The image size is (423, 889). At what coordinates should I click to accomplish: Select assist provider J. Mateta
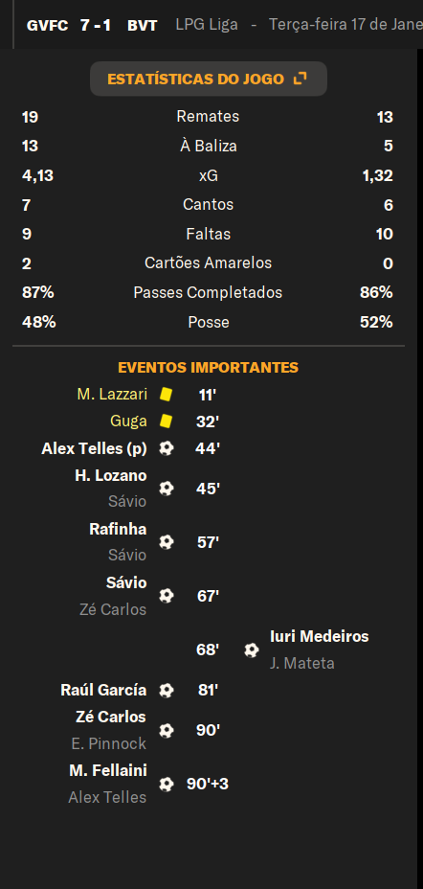(x=301, y=663)
